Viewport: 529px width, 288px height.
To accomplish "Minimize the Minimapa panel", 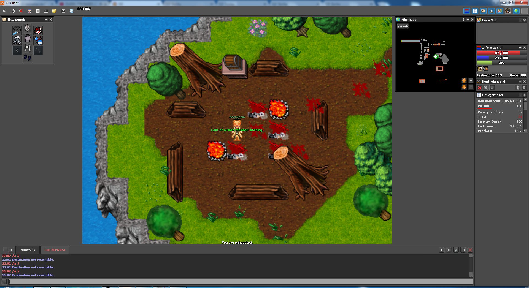I will click(468, 20).
